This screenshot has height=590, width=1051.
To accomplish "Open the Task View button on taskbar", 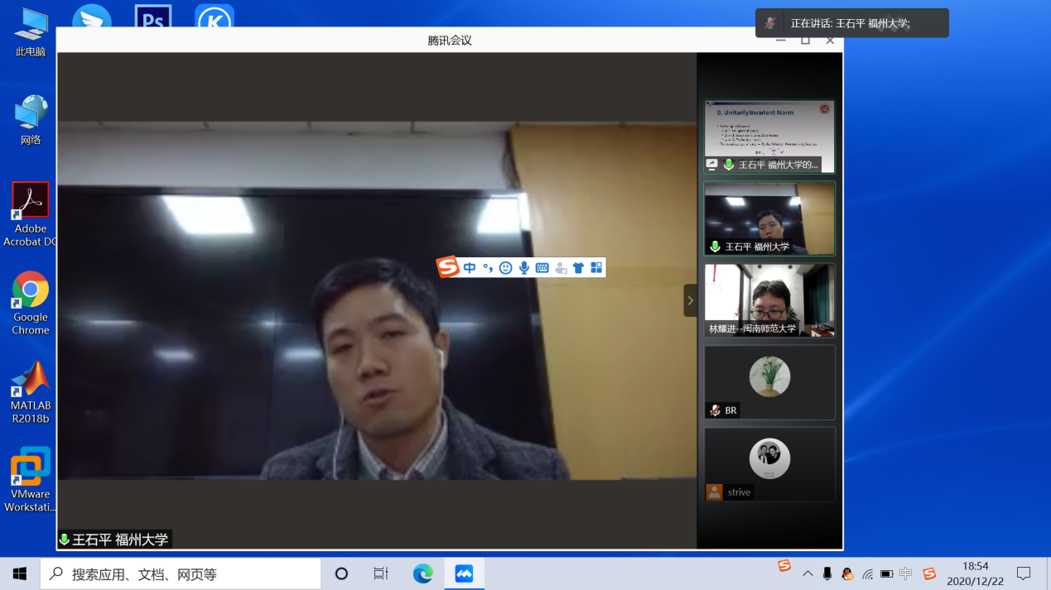I will click(x=381, y=573).
